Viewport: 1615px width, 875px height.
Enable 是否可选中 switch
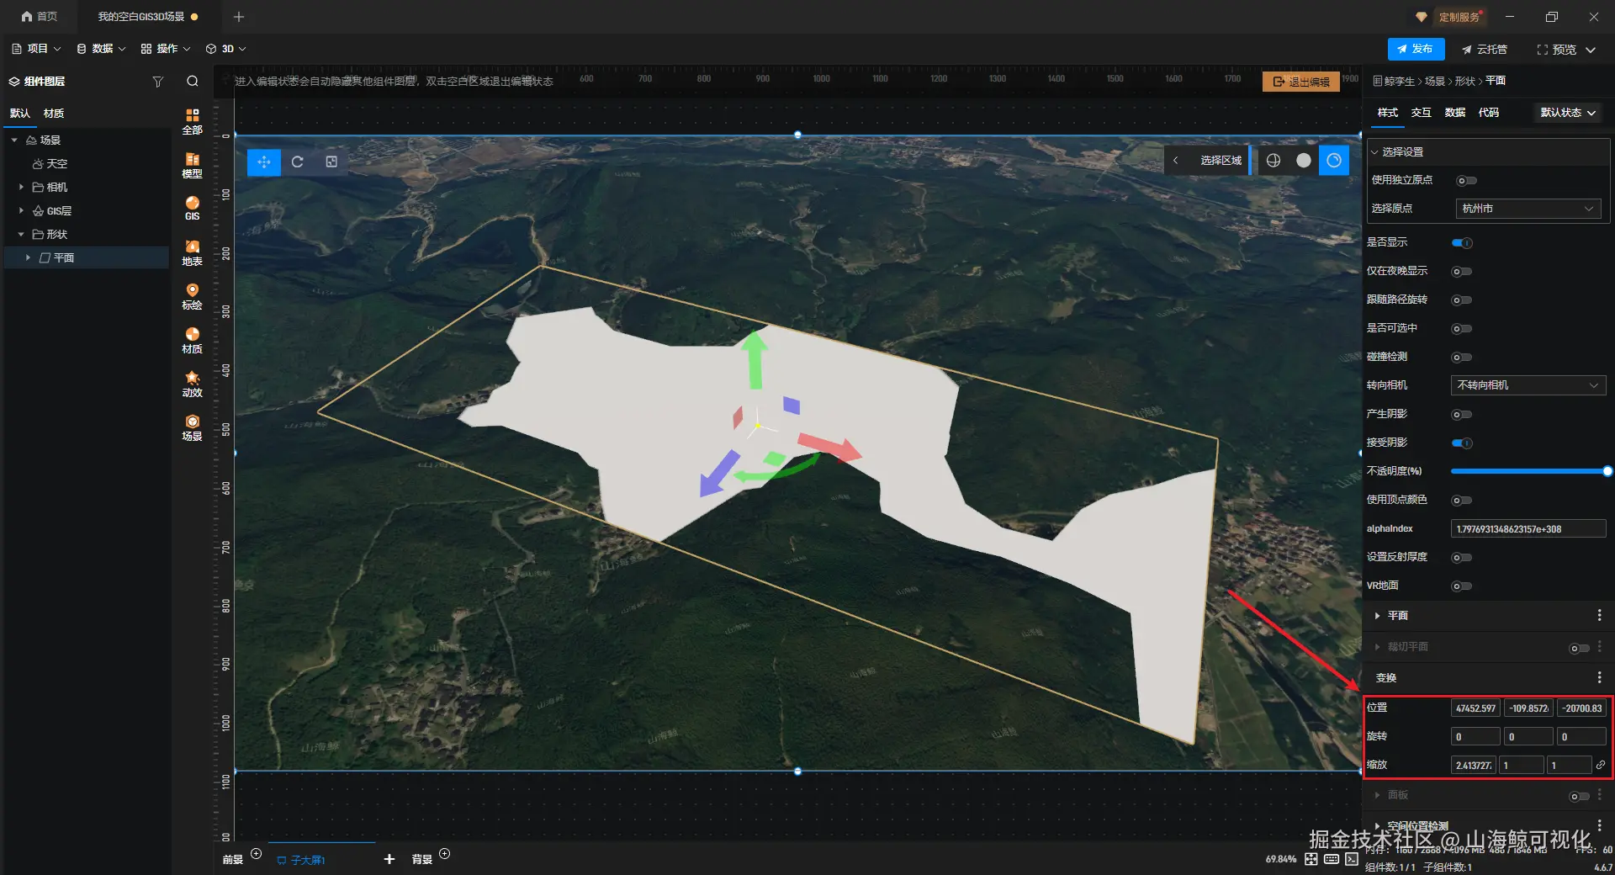pos(1462,329)
